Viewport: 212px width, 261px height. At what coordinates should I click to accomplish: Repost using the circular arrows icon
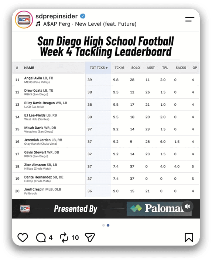click(64, 237)
